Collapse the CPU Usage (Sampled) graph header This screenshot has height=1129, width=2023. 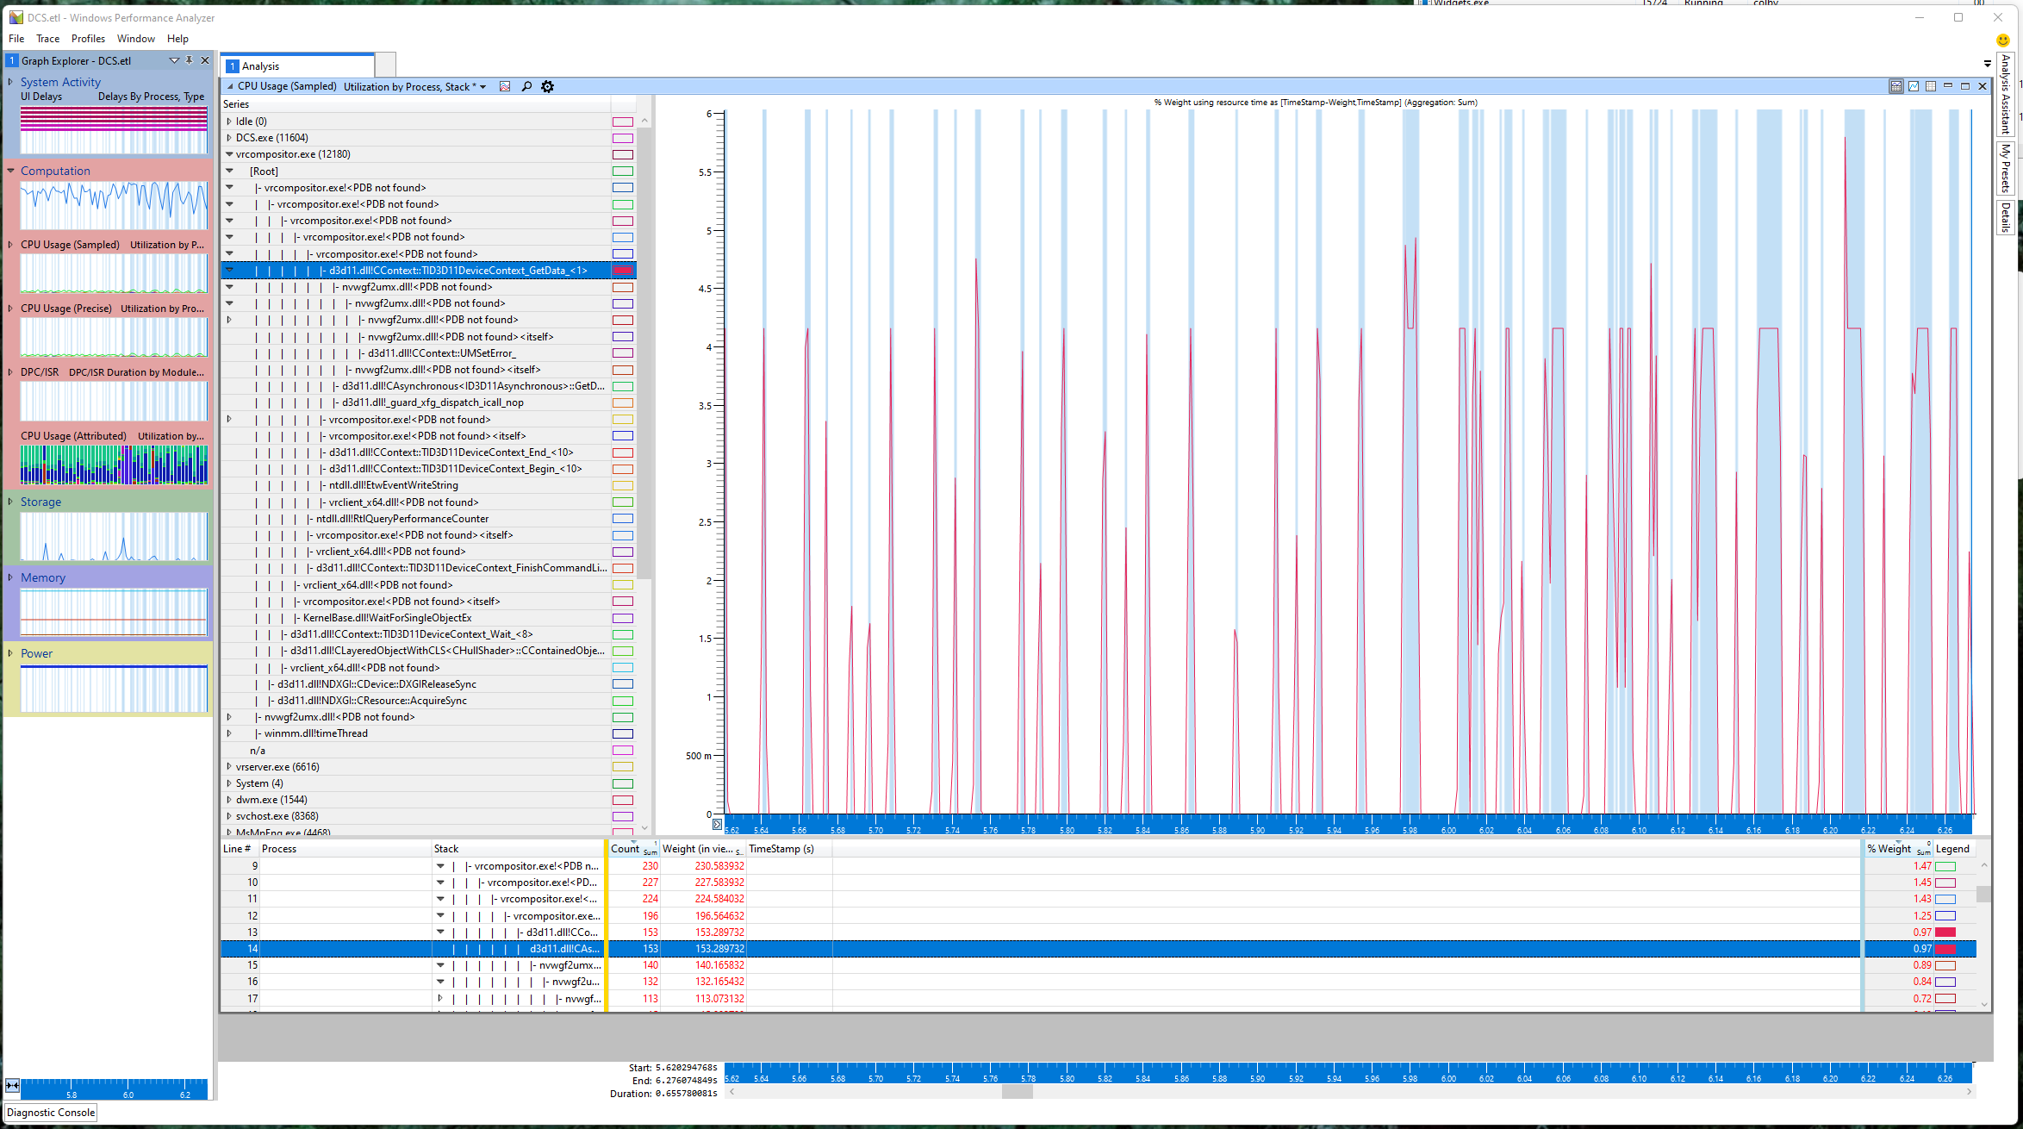(230, 86)
